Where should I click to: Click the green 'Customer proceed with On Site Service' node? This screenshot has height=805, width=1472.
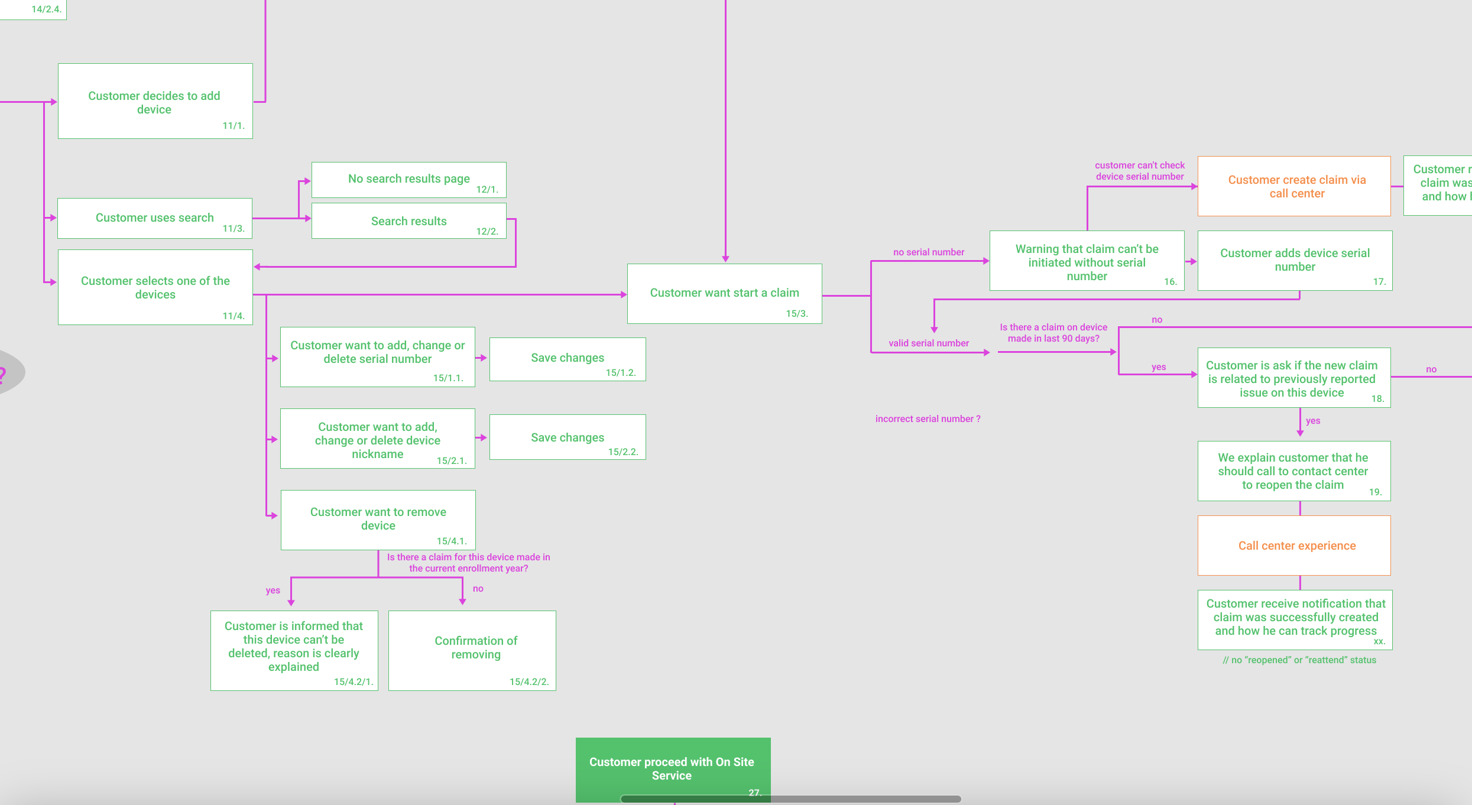[x=673, y=768]
